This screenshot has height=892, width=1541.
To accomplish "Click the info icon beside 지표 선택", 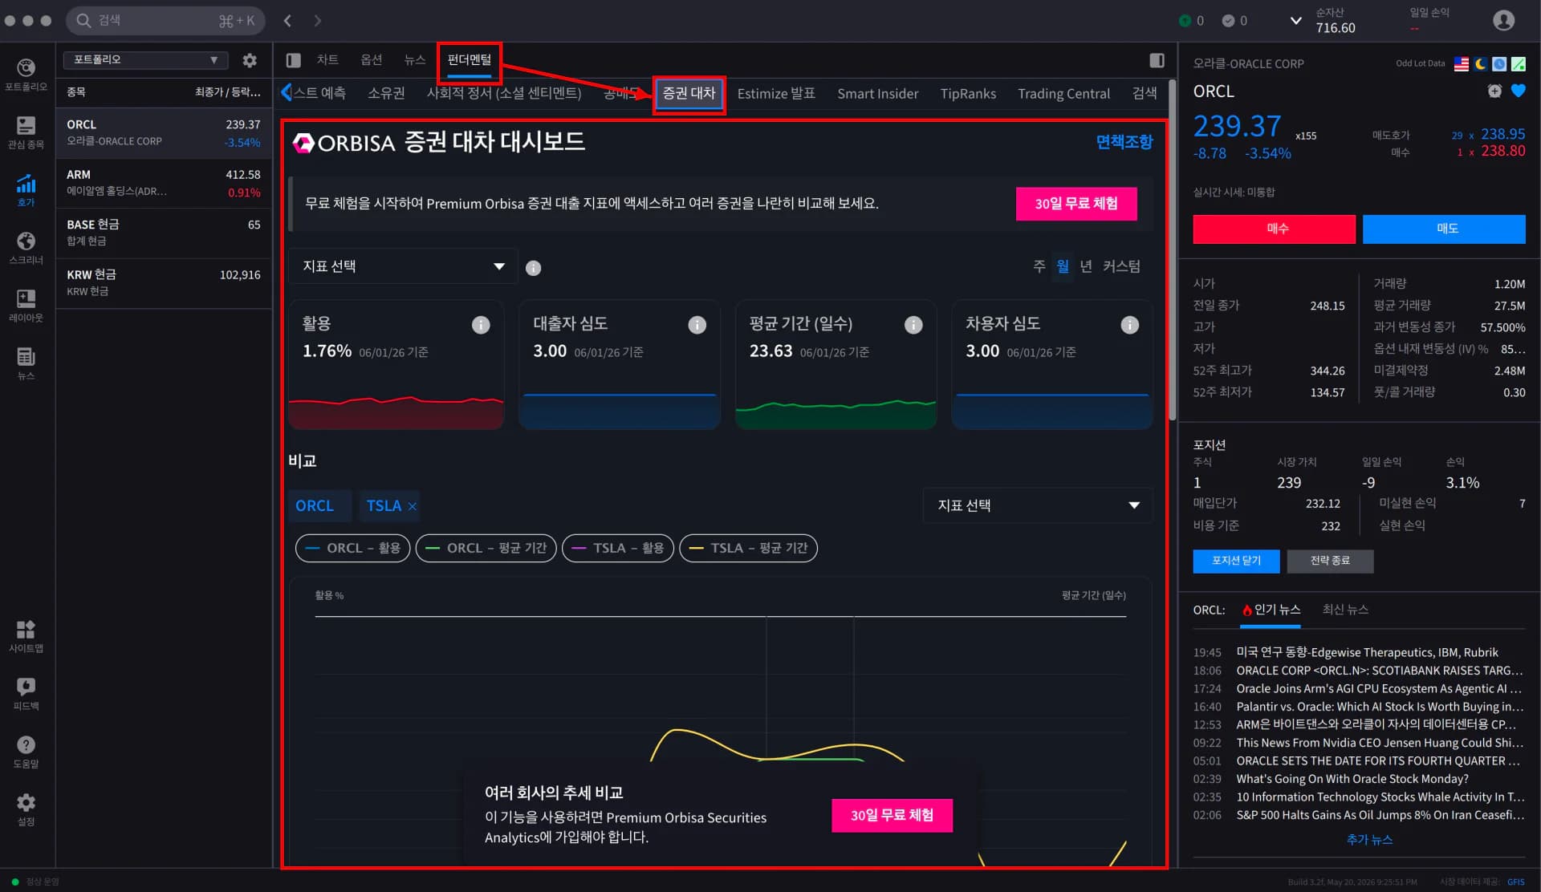I will pos(533,268).
